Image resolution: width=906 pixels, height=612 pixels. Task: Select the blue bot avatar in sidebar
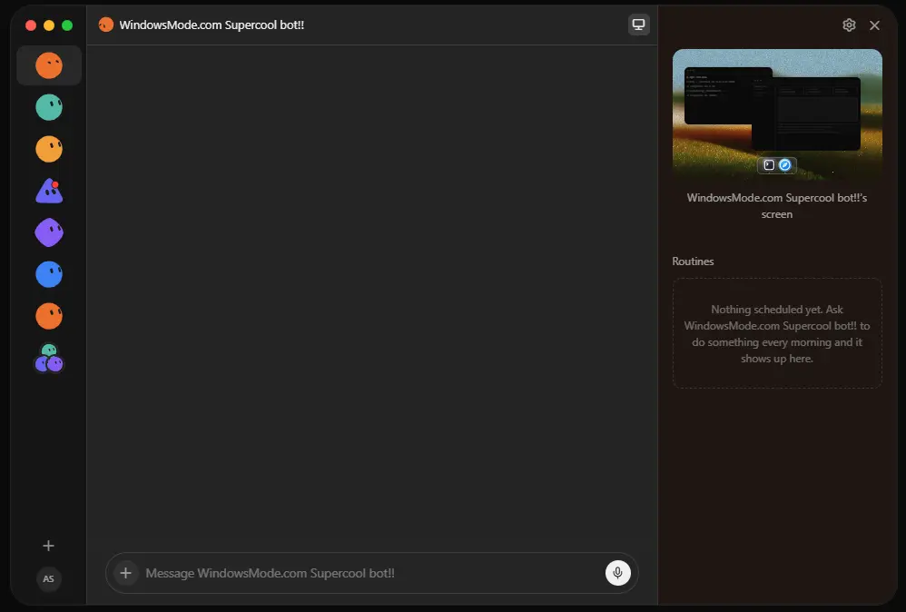[49, 274]
